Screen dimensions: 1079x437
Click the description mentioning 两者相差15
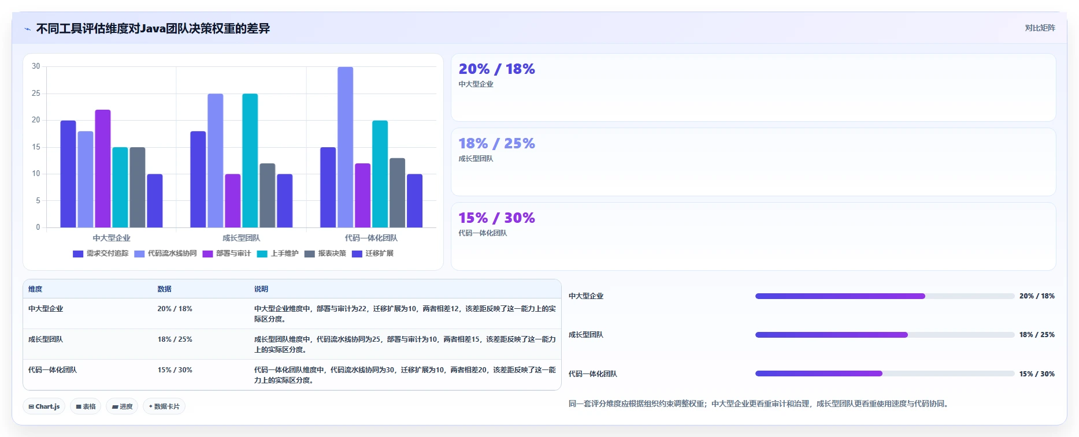(405, 345)
